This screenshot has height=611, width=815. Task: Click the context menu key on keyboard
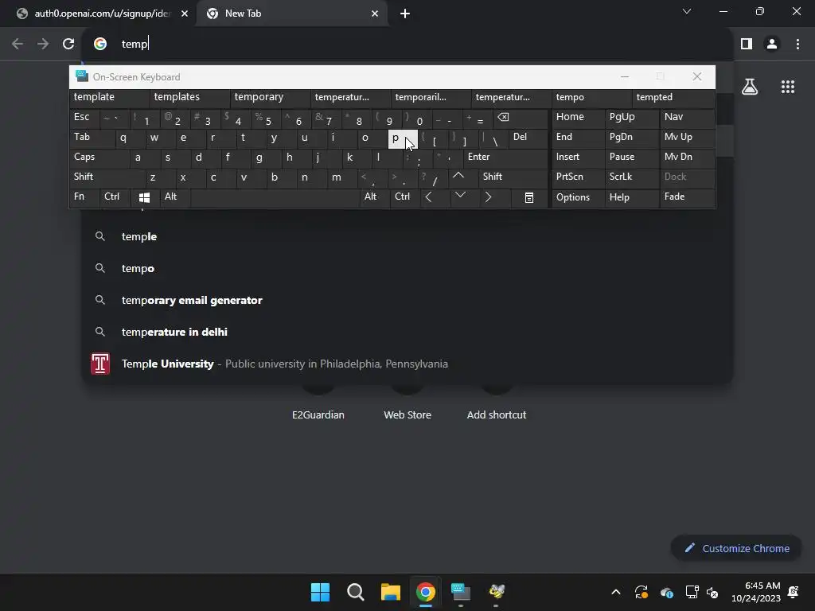point(528,197)
